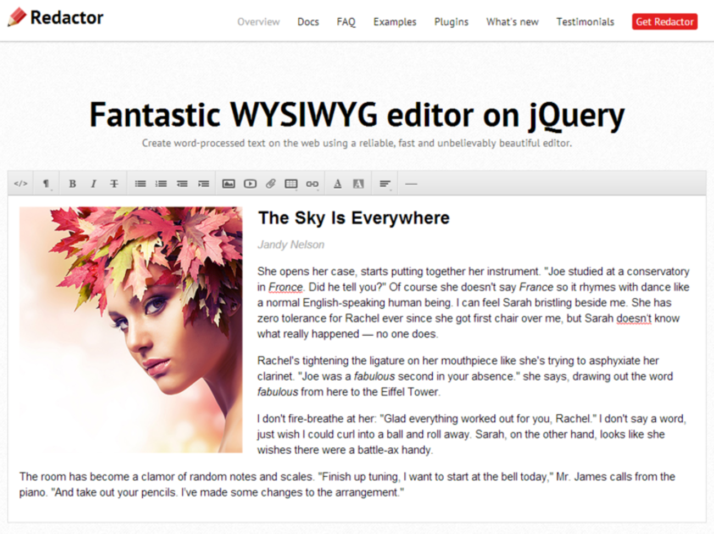Click the paragraph starting "Rachel's tightening the ligature"
This screenshot has height=534, width=714.
point(465,376)
